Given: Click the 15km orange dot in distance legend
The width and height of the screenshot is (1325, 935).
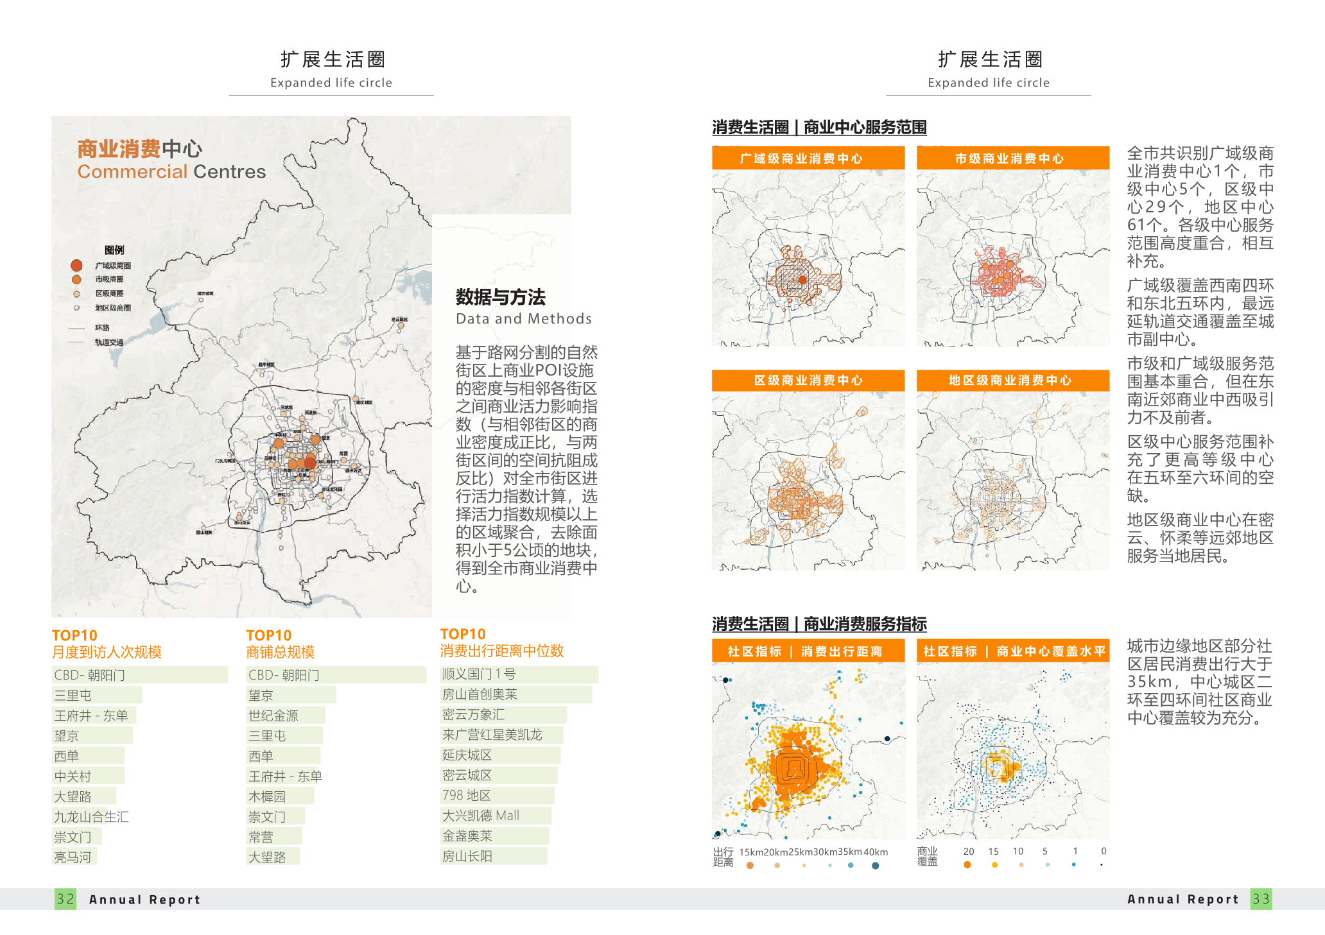Looking at the screenshot, I should click(x=750, y=866).
